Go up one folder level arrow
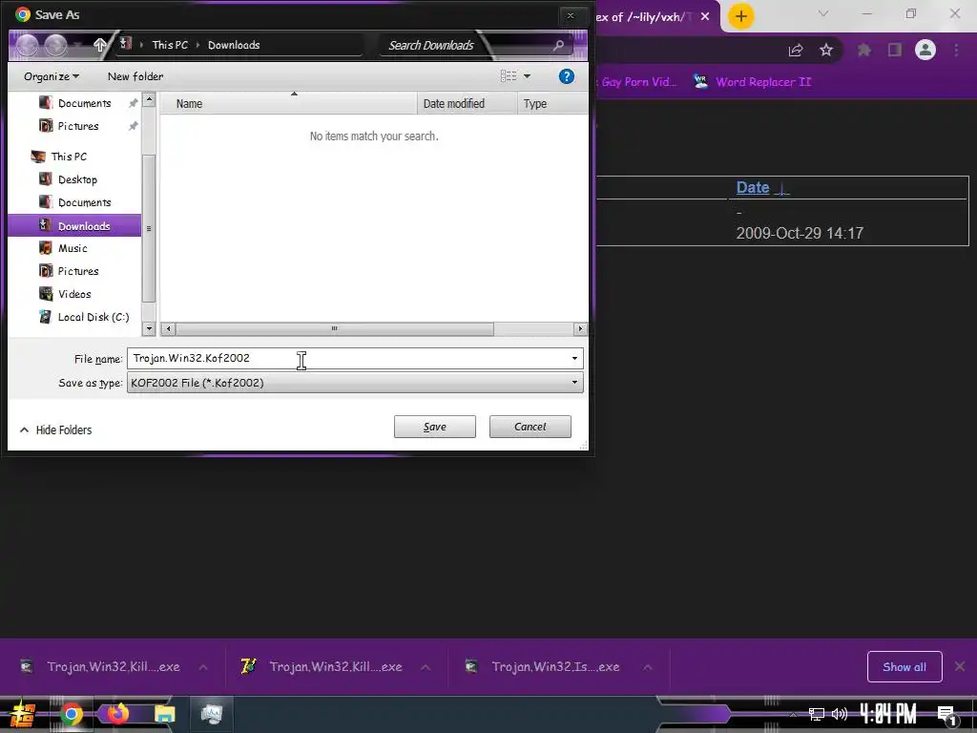Screen dimensions: 977x733 click(x=99, y=44)
